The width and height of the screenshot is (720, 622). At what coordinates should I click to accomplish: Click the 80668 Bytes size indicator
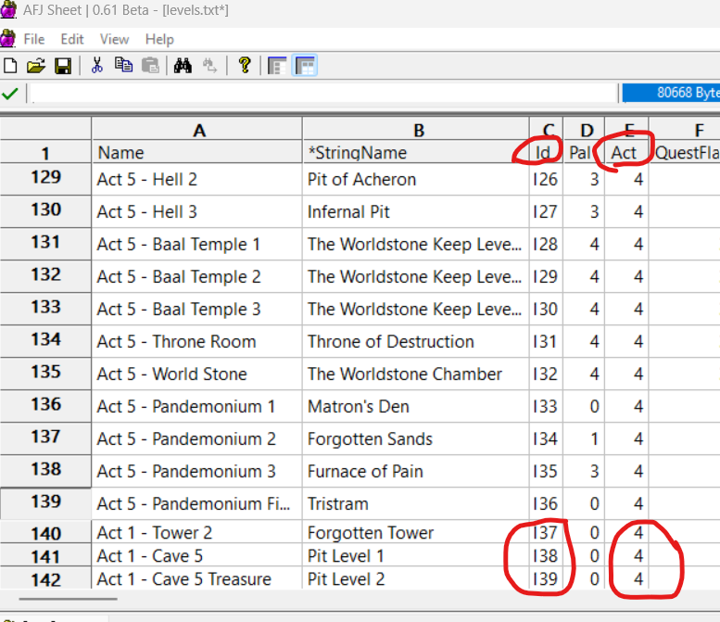pyautogui.click(x=671, y=93)
